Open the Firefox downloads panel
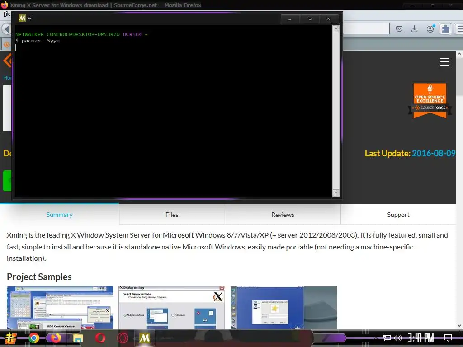Screen dimensions: 463x347 pyautogui.click(x=414, y=29)
